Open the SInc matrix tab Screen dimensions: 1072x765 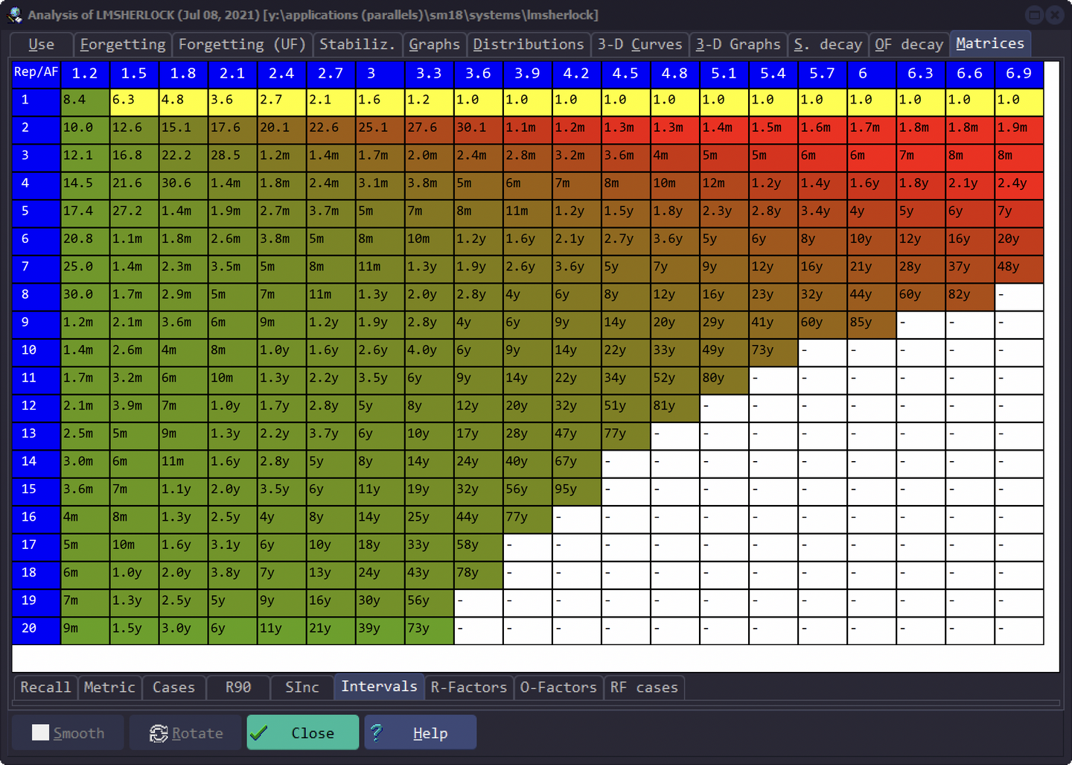pos(302,688)
